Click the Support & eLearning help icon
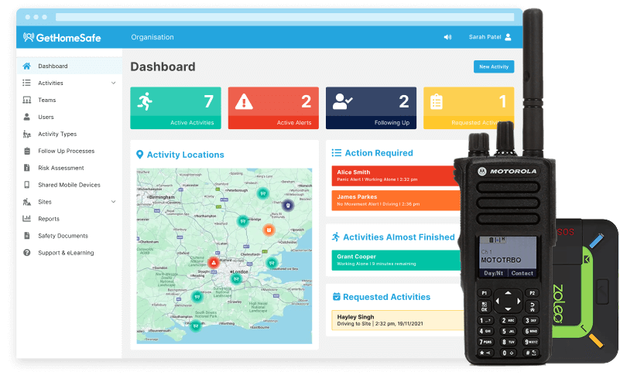Viewport: 620px width, 375px height. coord(27,253)
